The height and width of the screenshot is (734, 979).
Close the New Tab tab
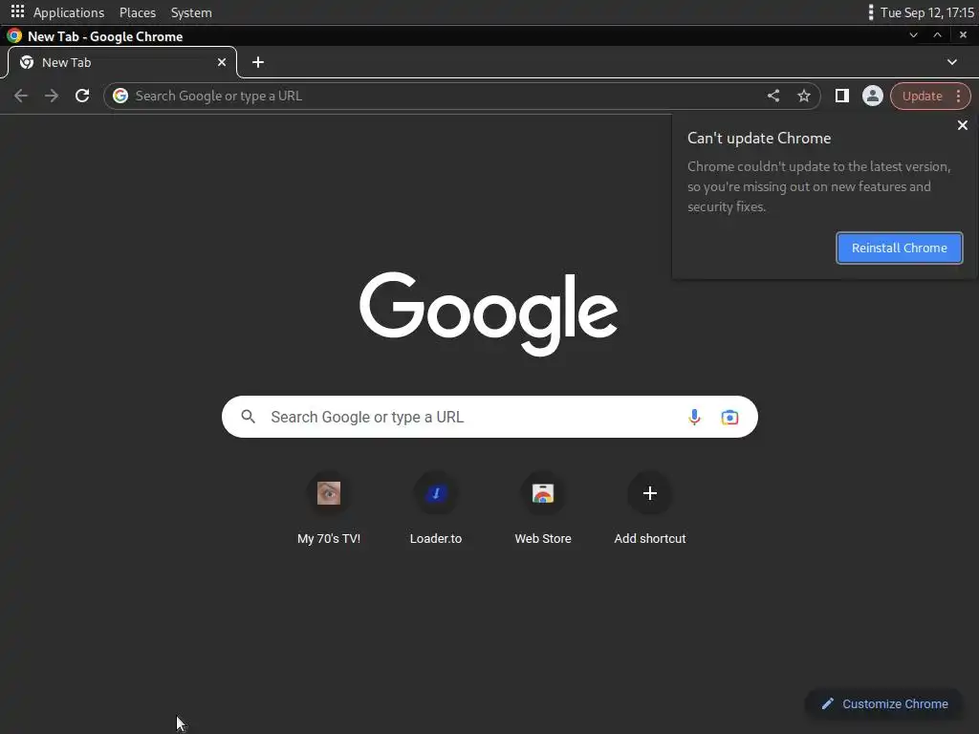(222, 62)
